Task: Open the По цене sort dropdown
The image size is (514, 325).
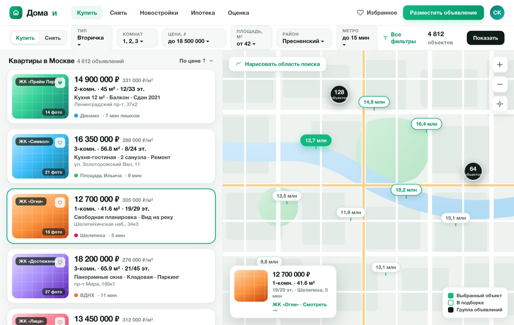Action: 196,61
